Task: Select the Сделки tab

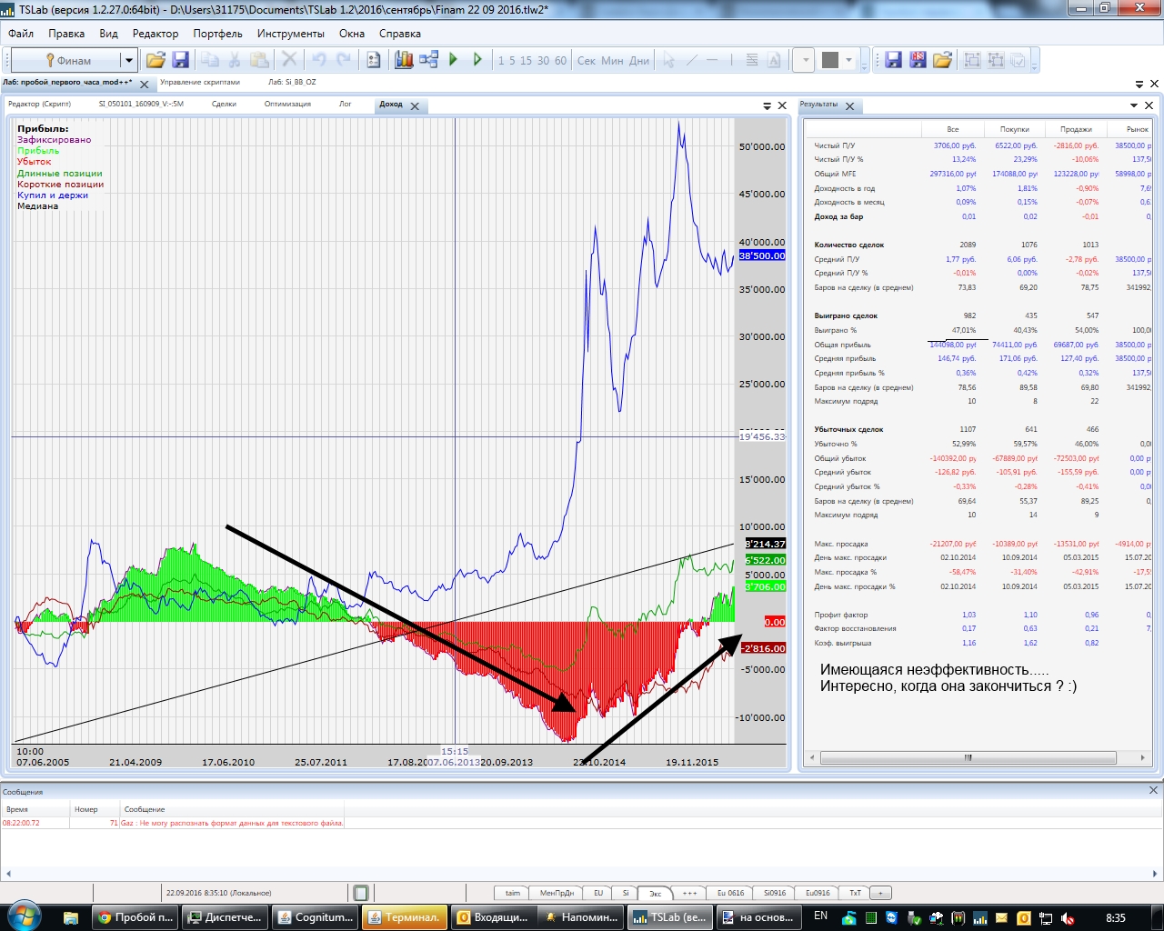Action: [224, 105]
